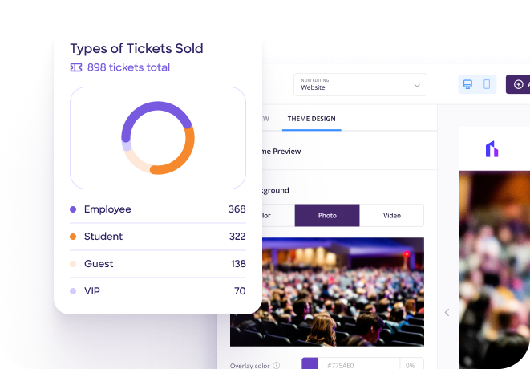Switch to desktop preview mode
This screenshot has height=369, width=530.
click(x=467, y=84)
